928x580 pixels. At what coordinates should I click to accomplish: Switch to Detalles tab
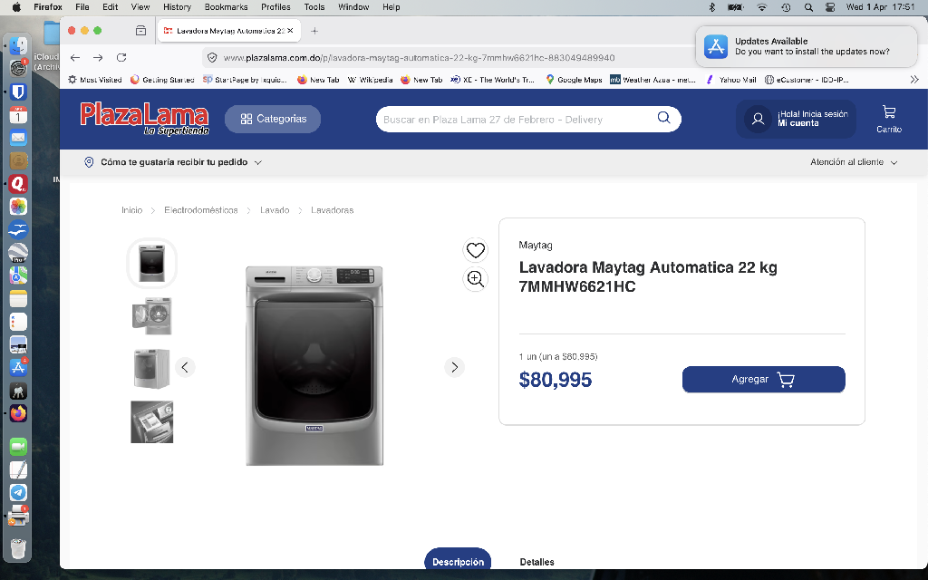tap(536, 562)
